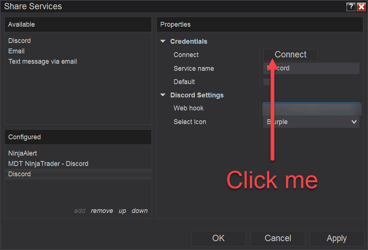Screen dimensions: 368x250
Task: Click the Default property label
Action: (x=184, y=82)
